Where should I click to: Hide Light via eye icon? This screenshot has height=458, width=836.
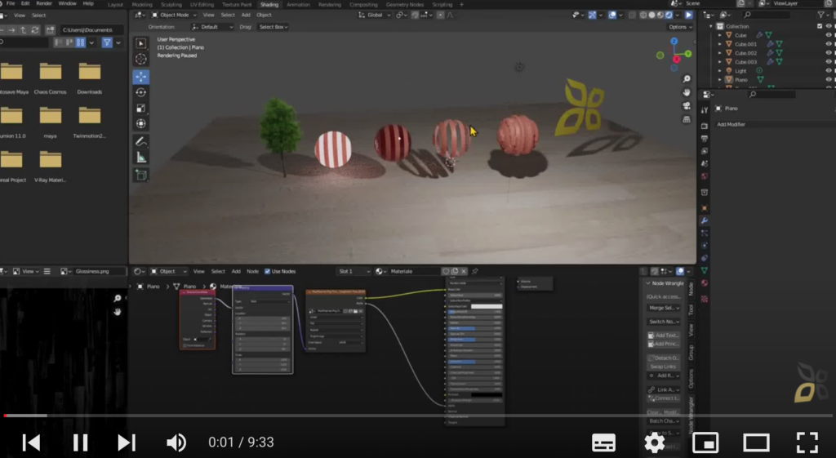click(829, 70)
